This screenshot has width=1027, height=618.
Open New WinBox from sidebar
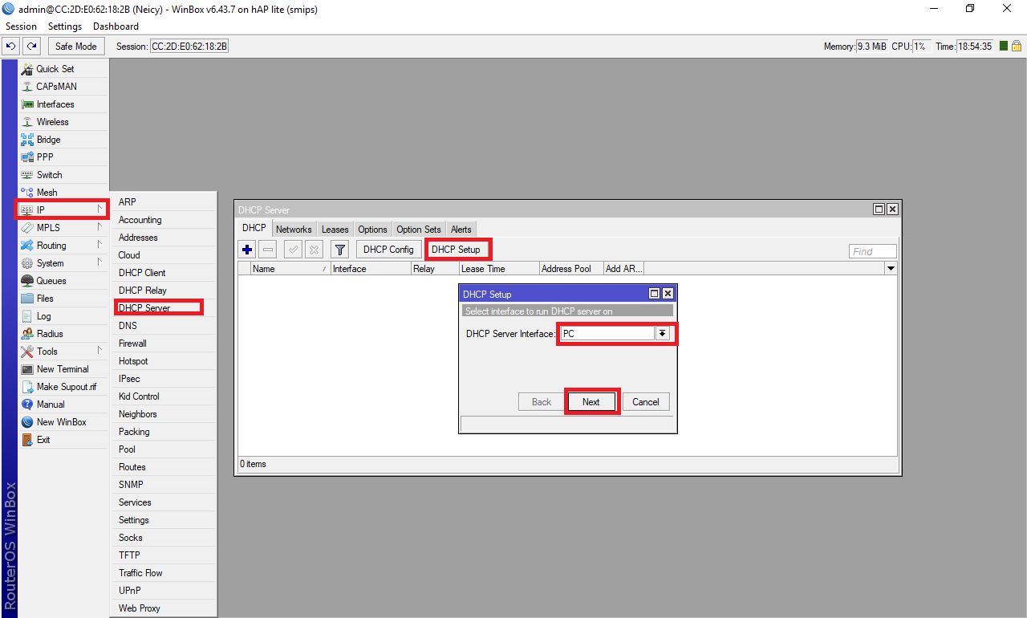pyautogui.click(x=63, y=422)
